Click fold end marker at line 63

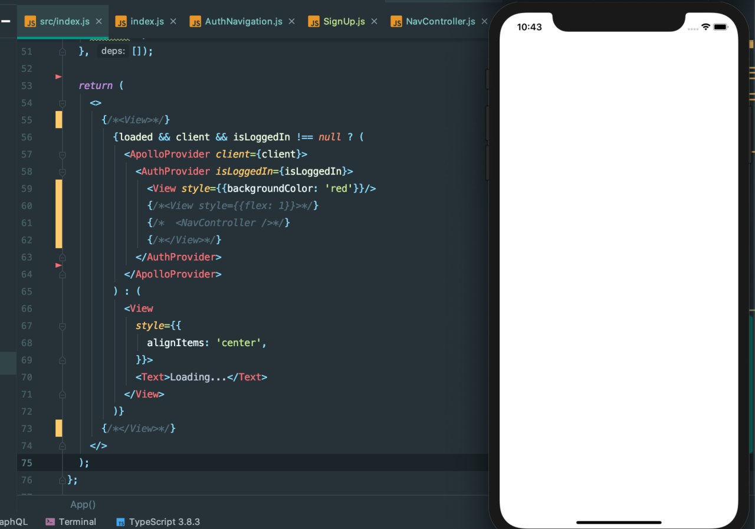63,257
